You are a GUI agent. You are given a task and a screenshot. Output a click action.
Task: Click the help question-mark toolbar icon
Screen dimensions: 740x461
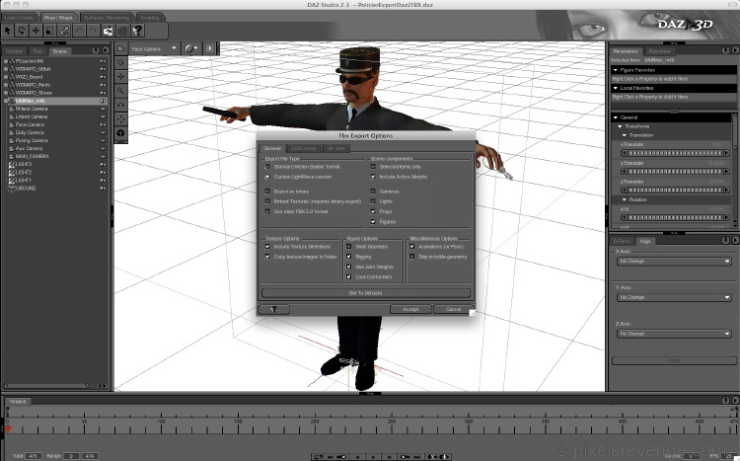pyautogui.click(x=137, y=31)
